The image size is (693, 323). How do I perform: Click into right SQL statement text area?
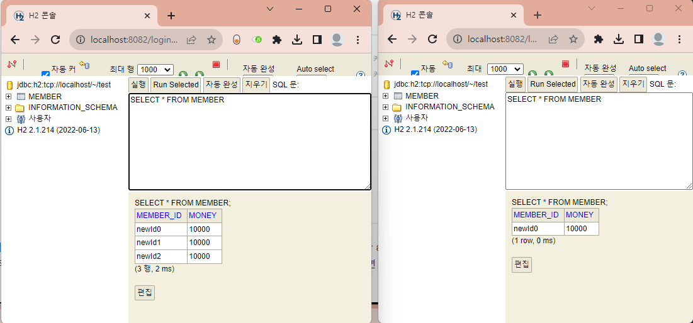tap(599, 141)
